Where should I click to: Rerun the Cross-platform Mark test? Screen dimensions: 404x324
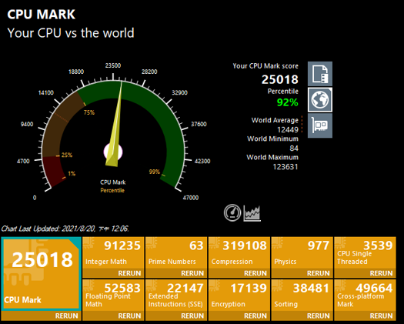pos(381,316)
